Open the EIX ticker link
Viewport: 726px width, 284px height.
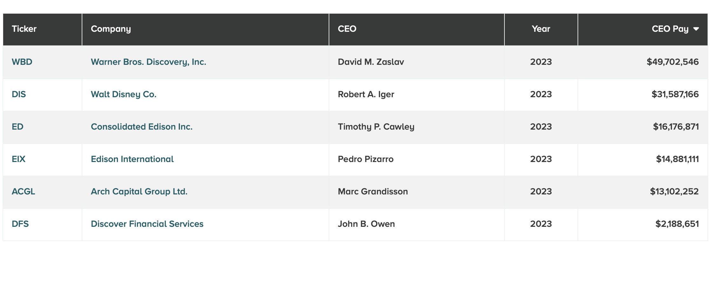[18, 159]
